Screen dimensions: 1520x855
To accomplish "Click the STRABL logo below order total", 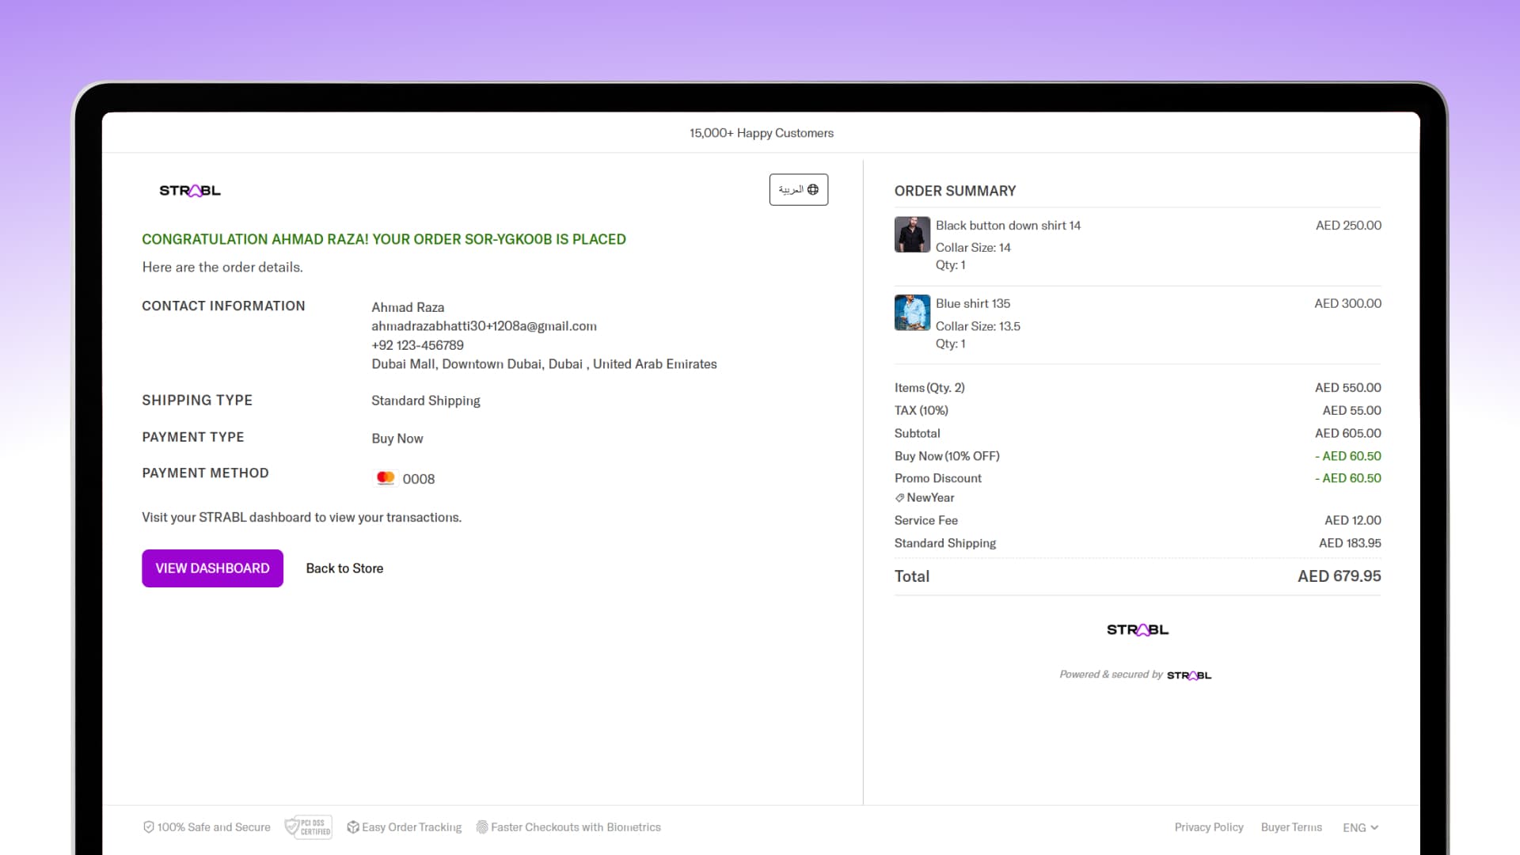I will click(x=1137, y=630).
